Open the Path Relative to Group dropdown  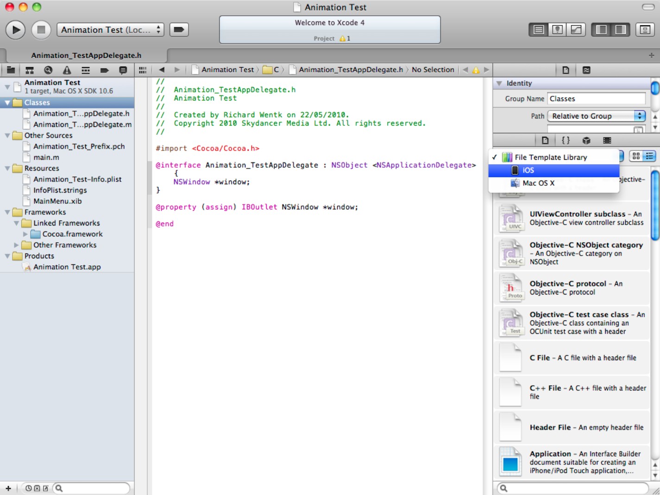(597, 116)
